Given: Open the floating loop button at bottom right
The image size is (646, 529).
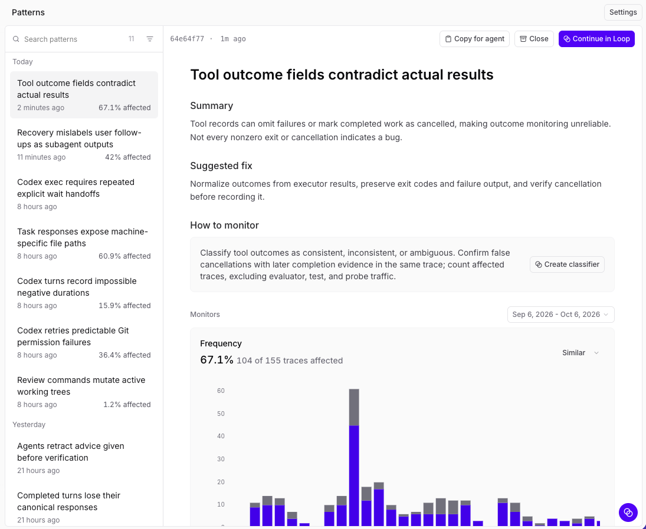Looking at the screenshot, I should tap(628, 512).
